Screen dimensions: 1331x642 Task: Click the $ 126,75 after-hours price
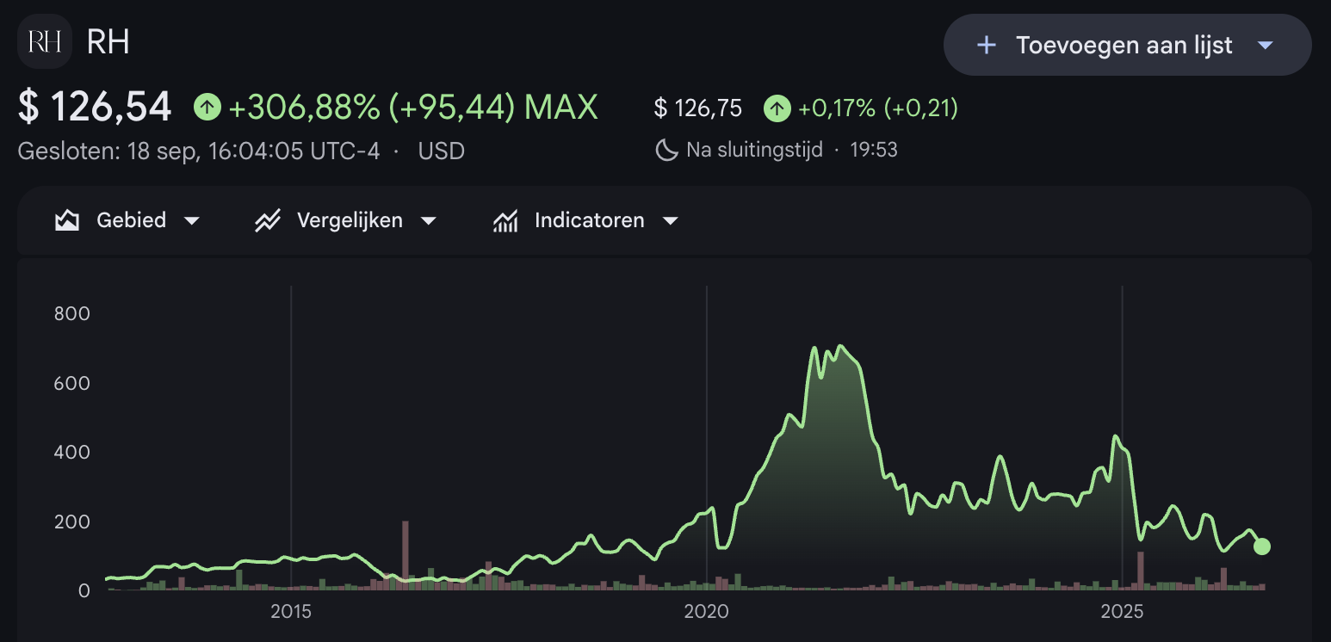pyautogui.click(x=698, y=108)
